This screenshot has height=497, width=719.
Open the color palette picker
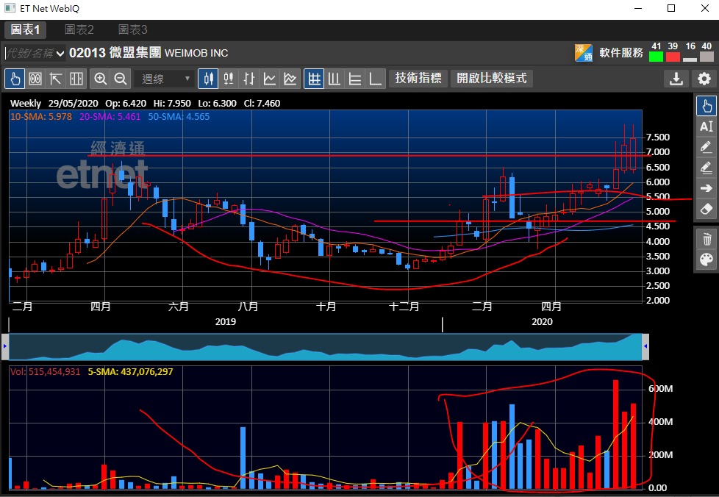tap(707, 260)
